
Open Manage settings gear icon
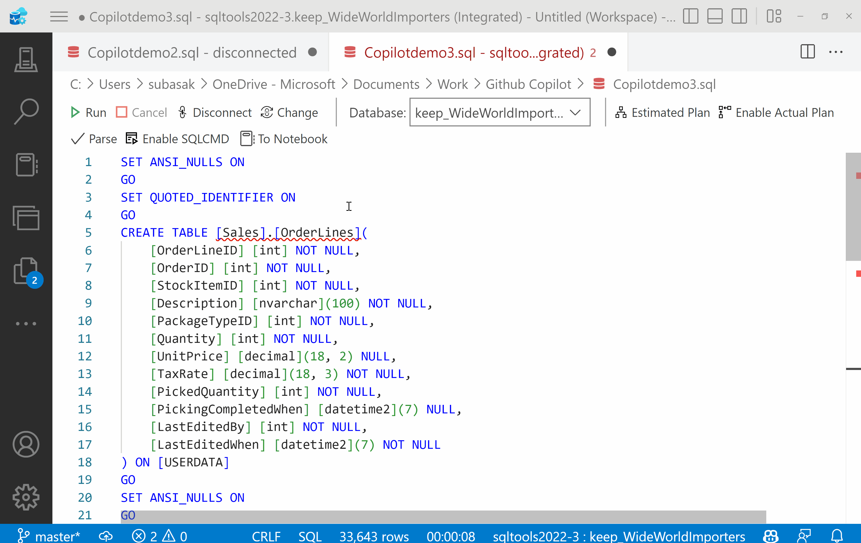[x=26, y=497]
